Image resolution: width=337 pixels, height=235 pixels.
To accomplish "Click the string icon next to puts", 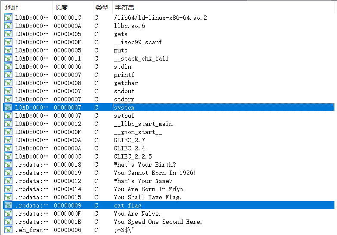I will [x=8, y=50].
